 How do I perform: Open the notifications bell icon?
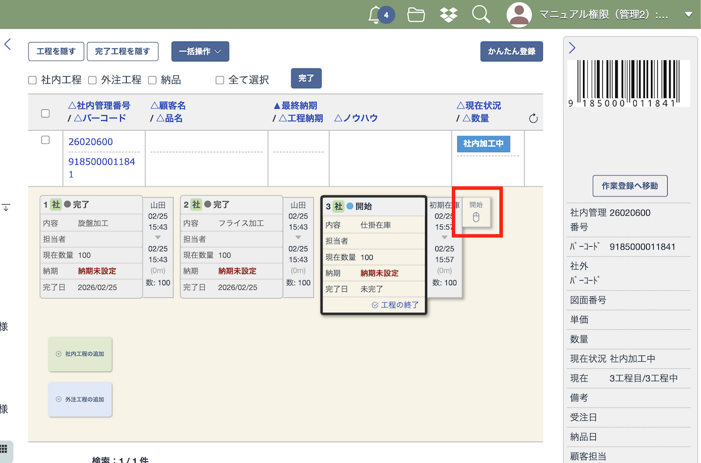pos(376,15)
